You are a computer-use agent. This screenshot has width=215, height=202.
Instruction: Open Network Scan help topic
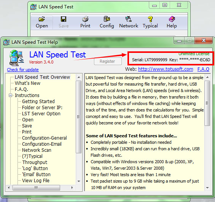pos(37,150)
